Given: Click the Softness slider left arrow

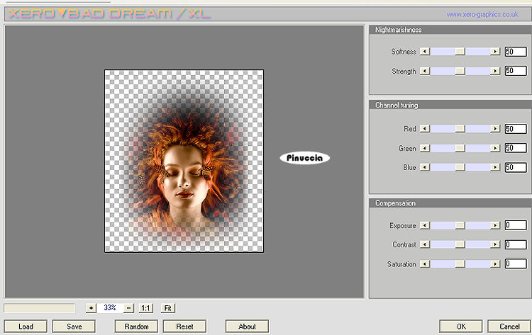Looking at the screenshot, I should (425, 52).
